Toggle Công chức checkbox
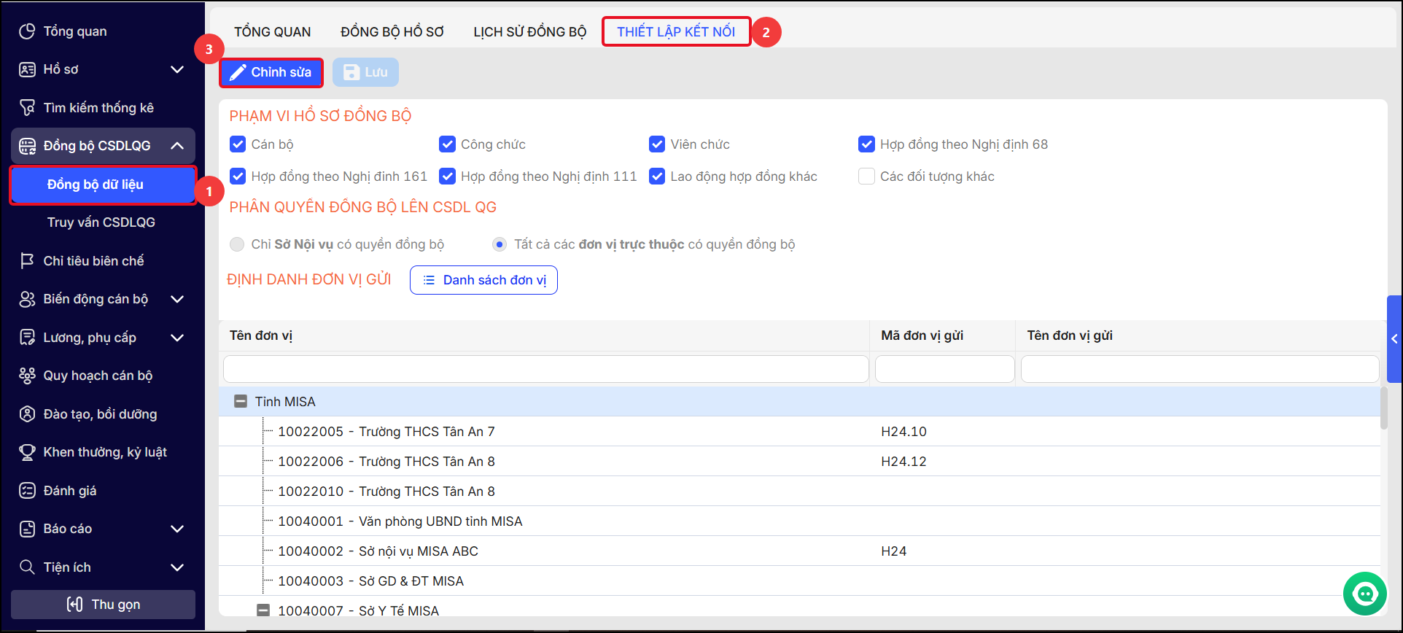 coord(447,144)
